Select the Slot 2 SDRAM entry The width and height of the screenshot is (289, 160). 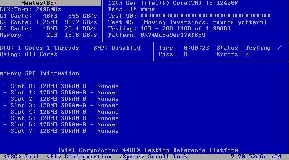(x=61, y=99)
